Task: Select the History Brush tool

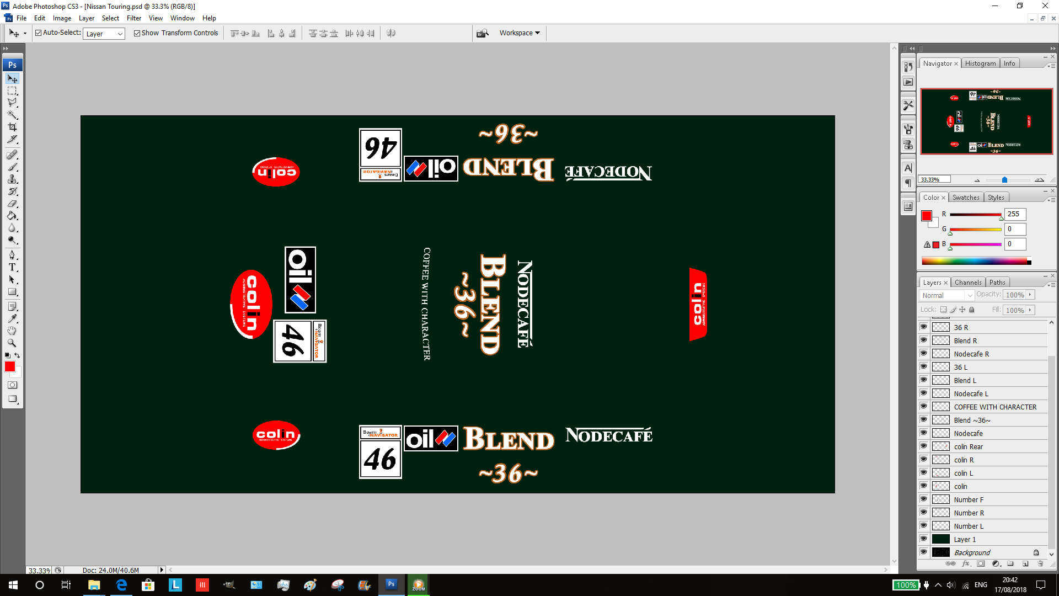Action: (12, 191)
